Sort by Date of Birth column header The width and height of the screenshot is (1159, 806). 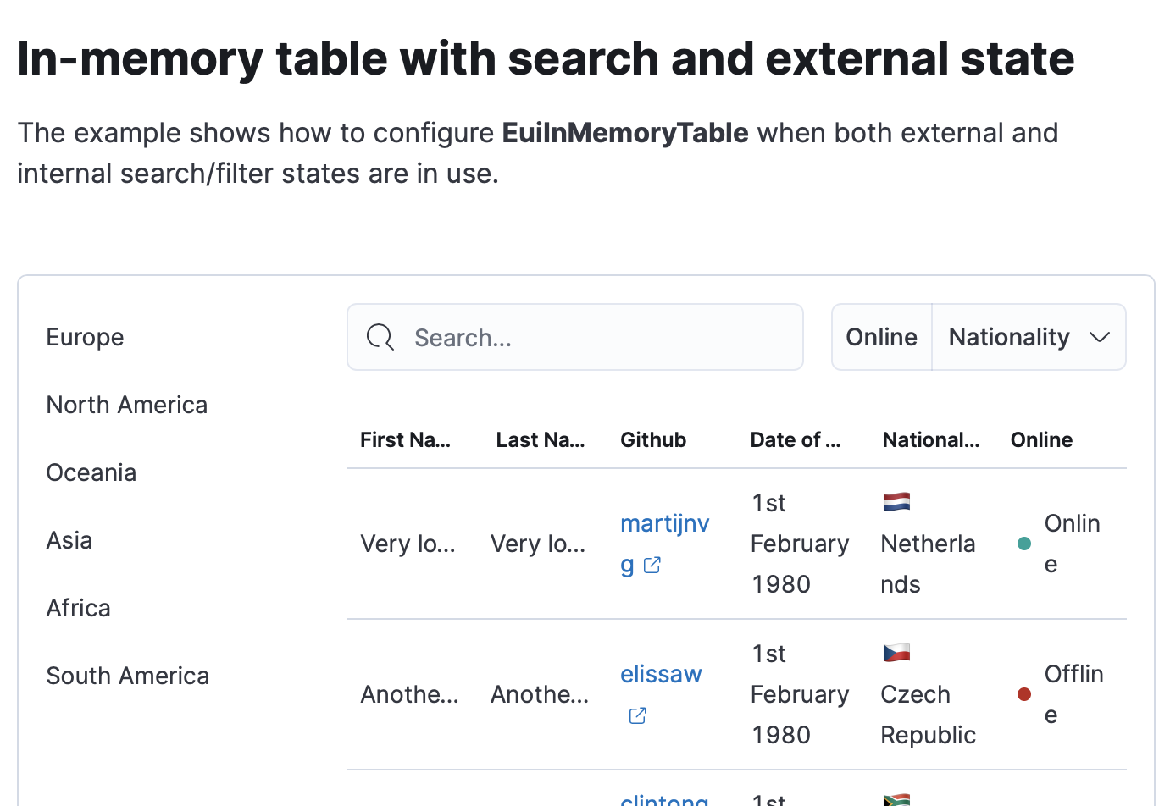[x=796, y=439]
